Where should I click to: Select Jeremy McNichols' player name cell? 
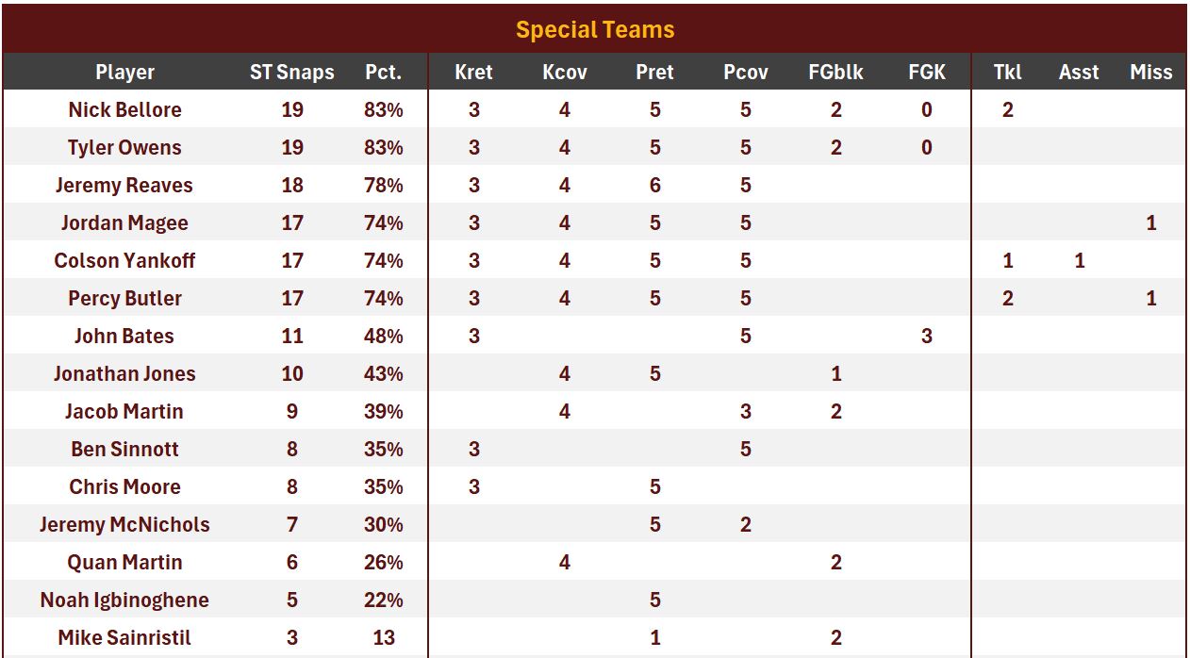click(124, 524)
